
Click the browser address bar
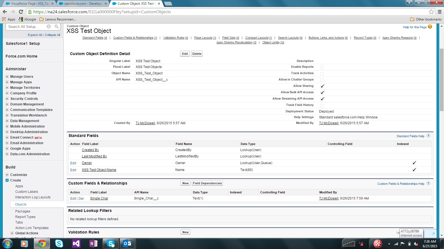[x=228, y=12]
